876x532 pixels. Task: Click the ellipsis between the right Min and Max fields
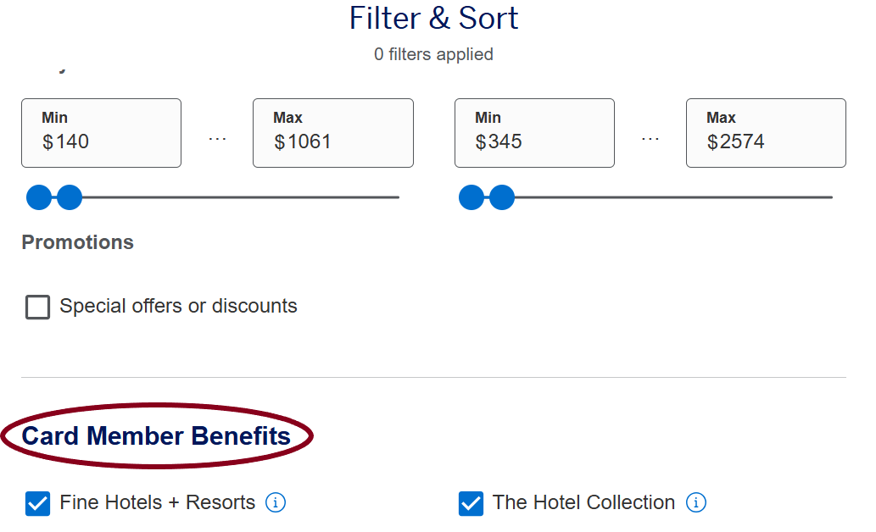click(650, 136)
